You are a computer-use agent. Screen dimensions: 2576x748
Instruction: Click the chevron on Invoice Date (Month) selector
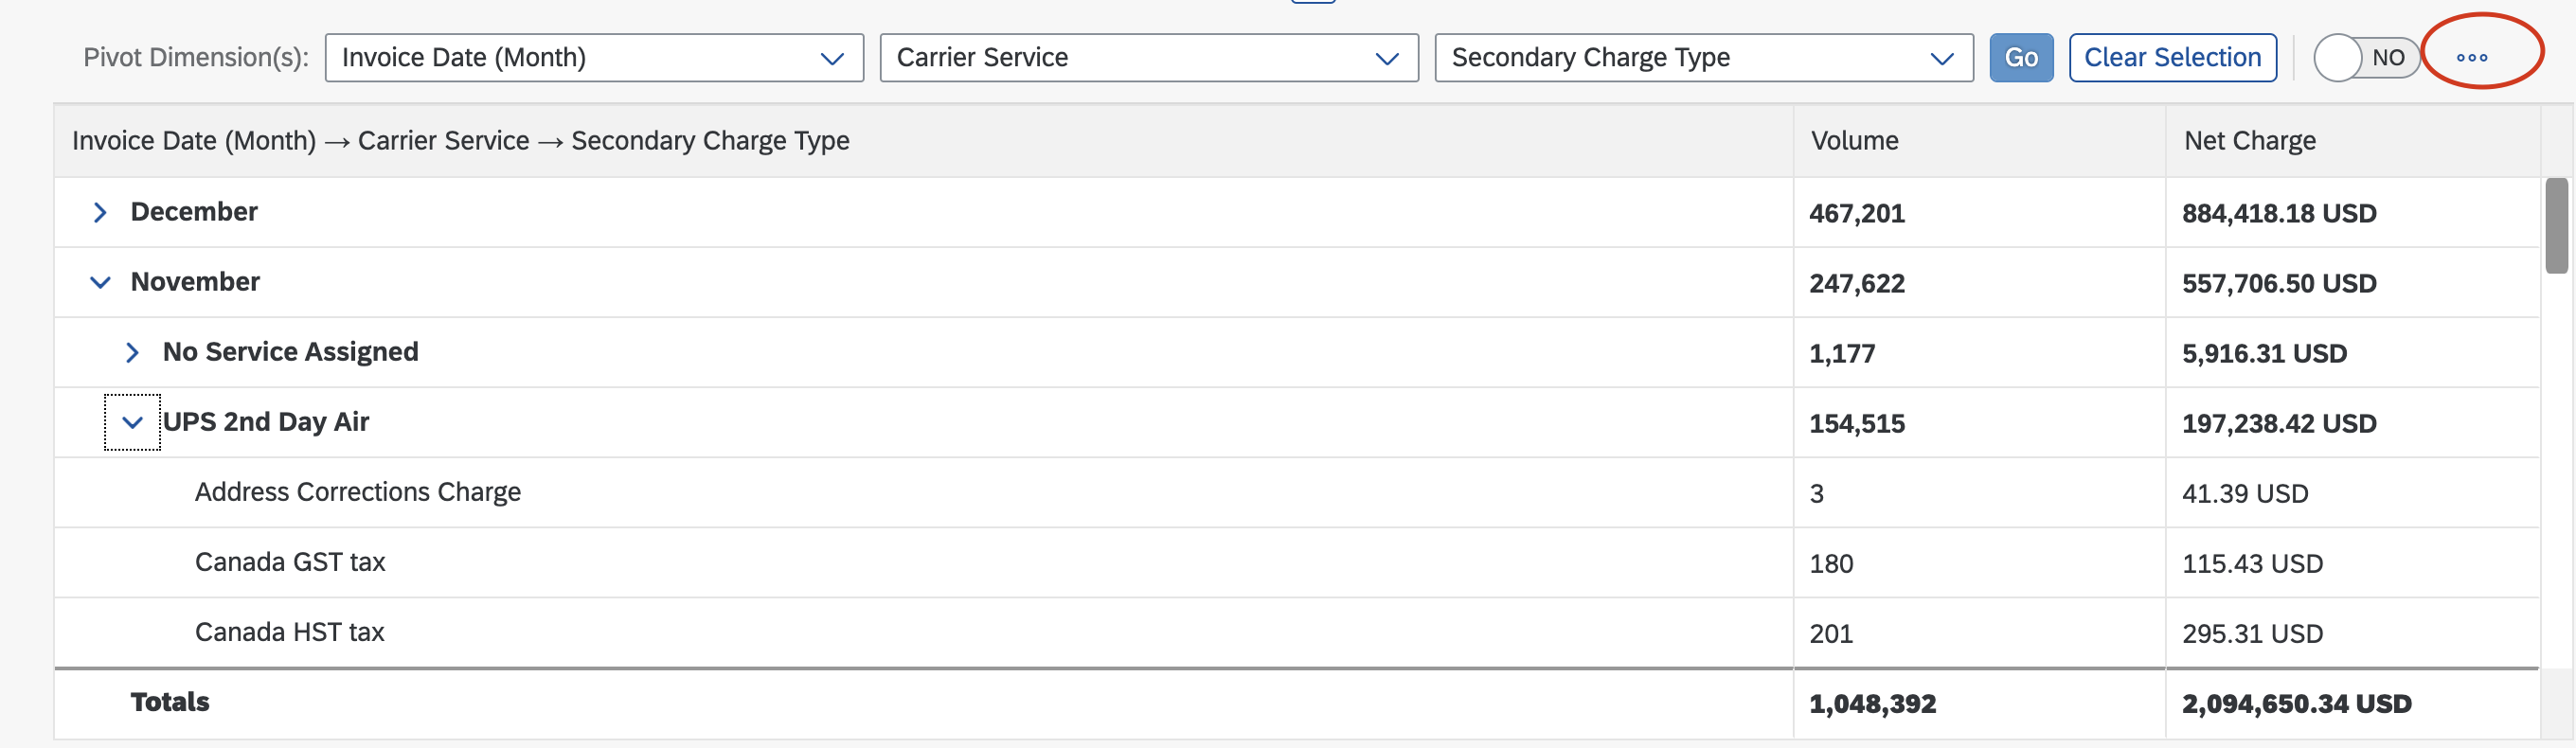pos(833,58)
